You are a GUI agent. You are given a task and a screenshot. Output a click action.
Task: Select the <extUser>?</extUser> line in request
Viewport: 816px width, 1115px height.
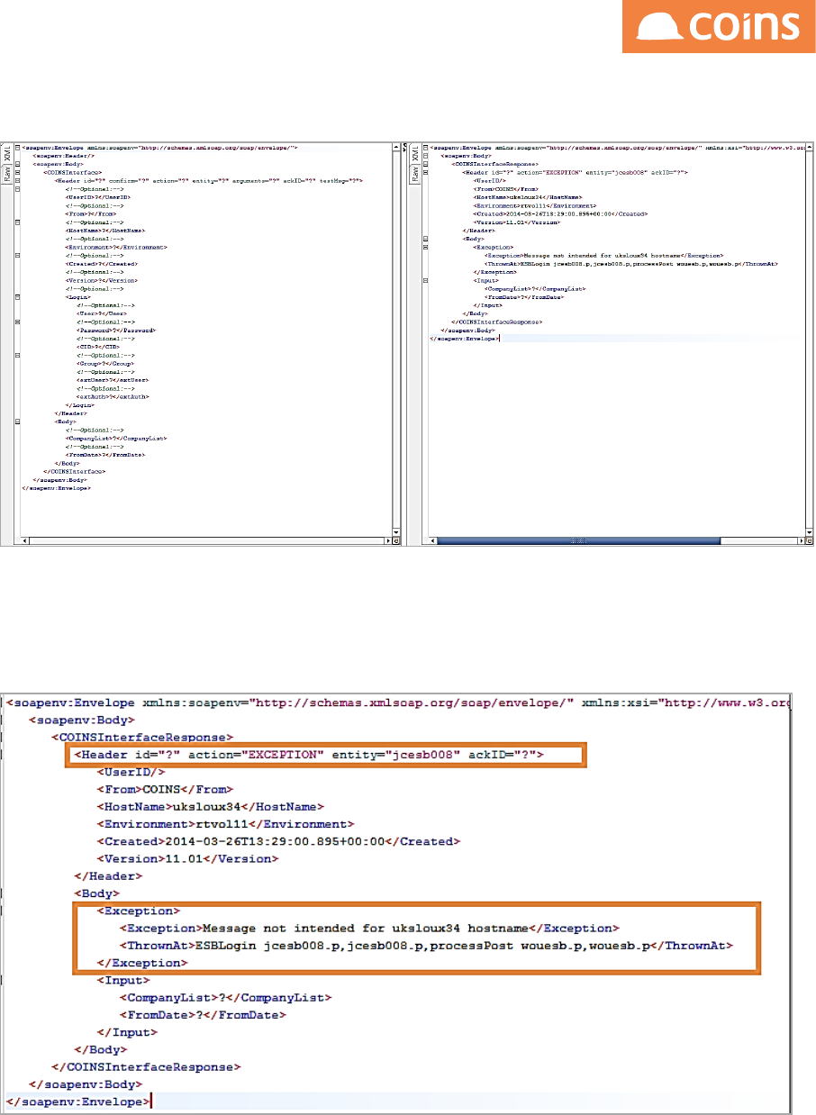(112, 380)
